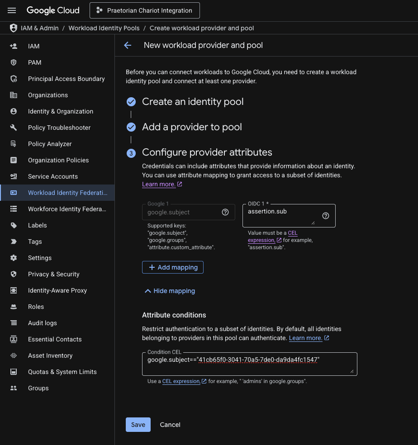Click the Policy Troubleshooter wrench icon
Screen dimensions: 418x445
[14, 128]
